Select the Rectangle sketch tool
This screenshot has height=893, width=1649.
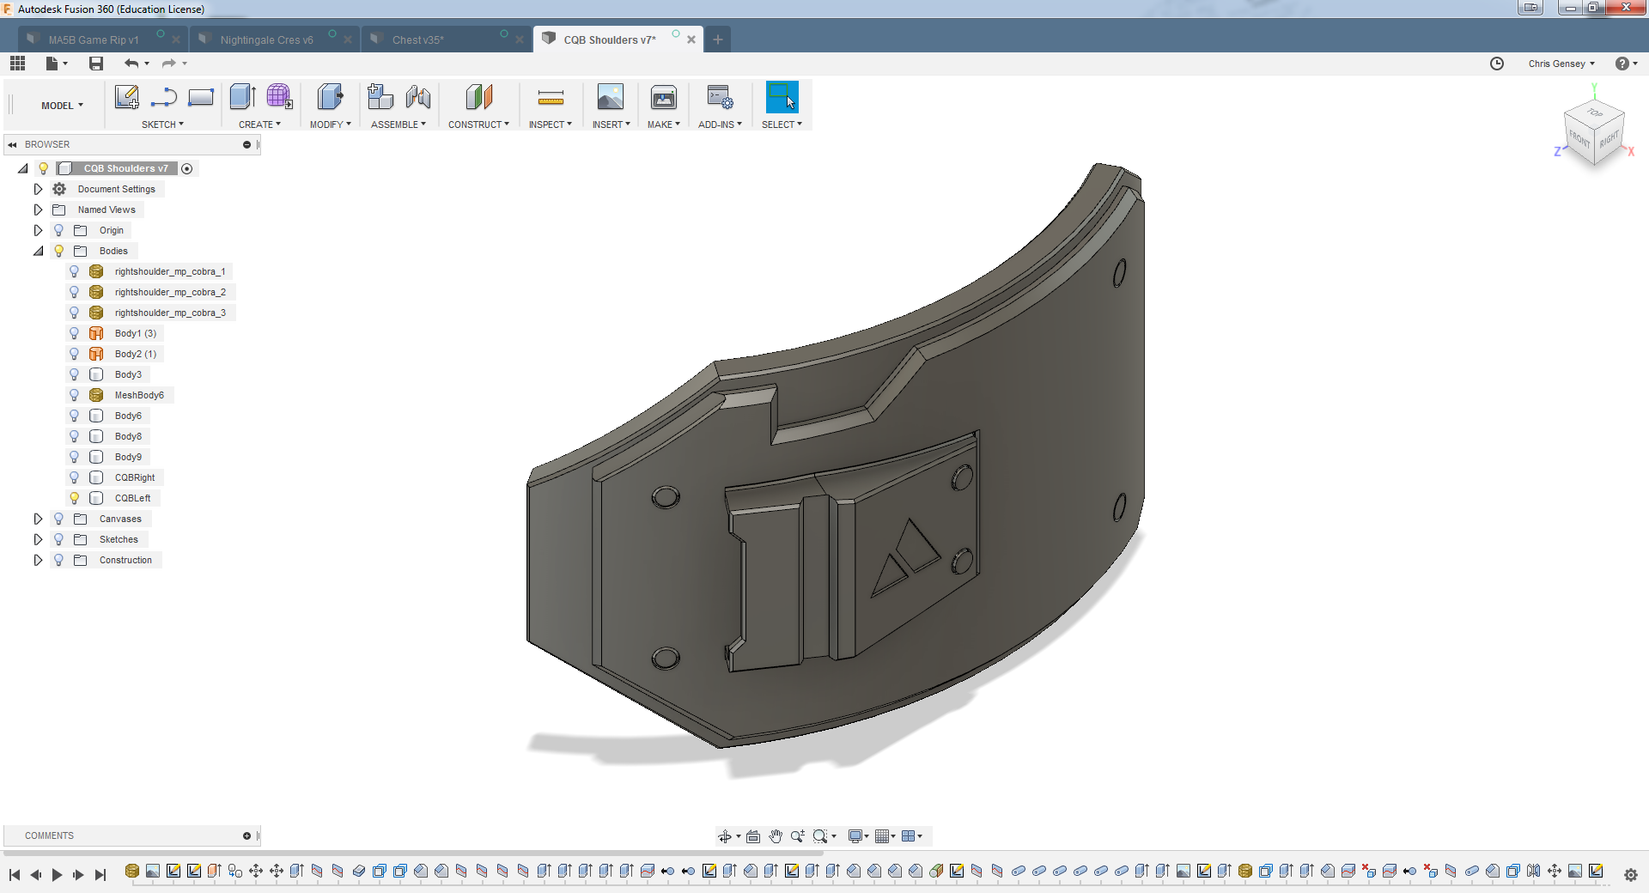201,97
